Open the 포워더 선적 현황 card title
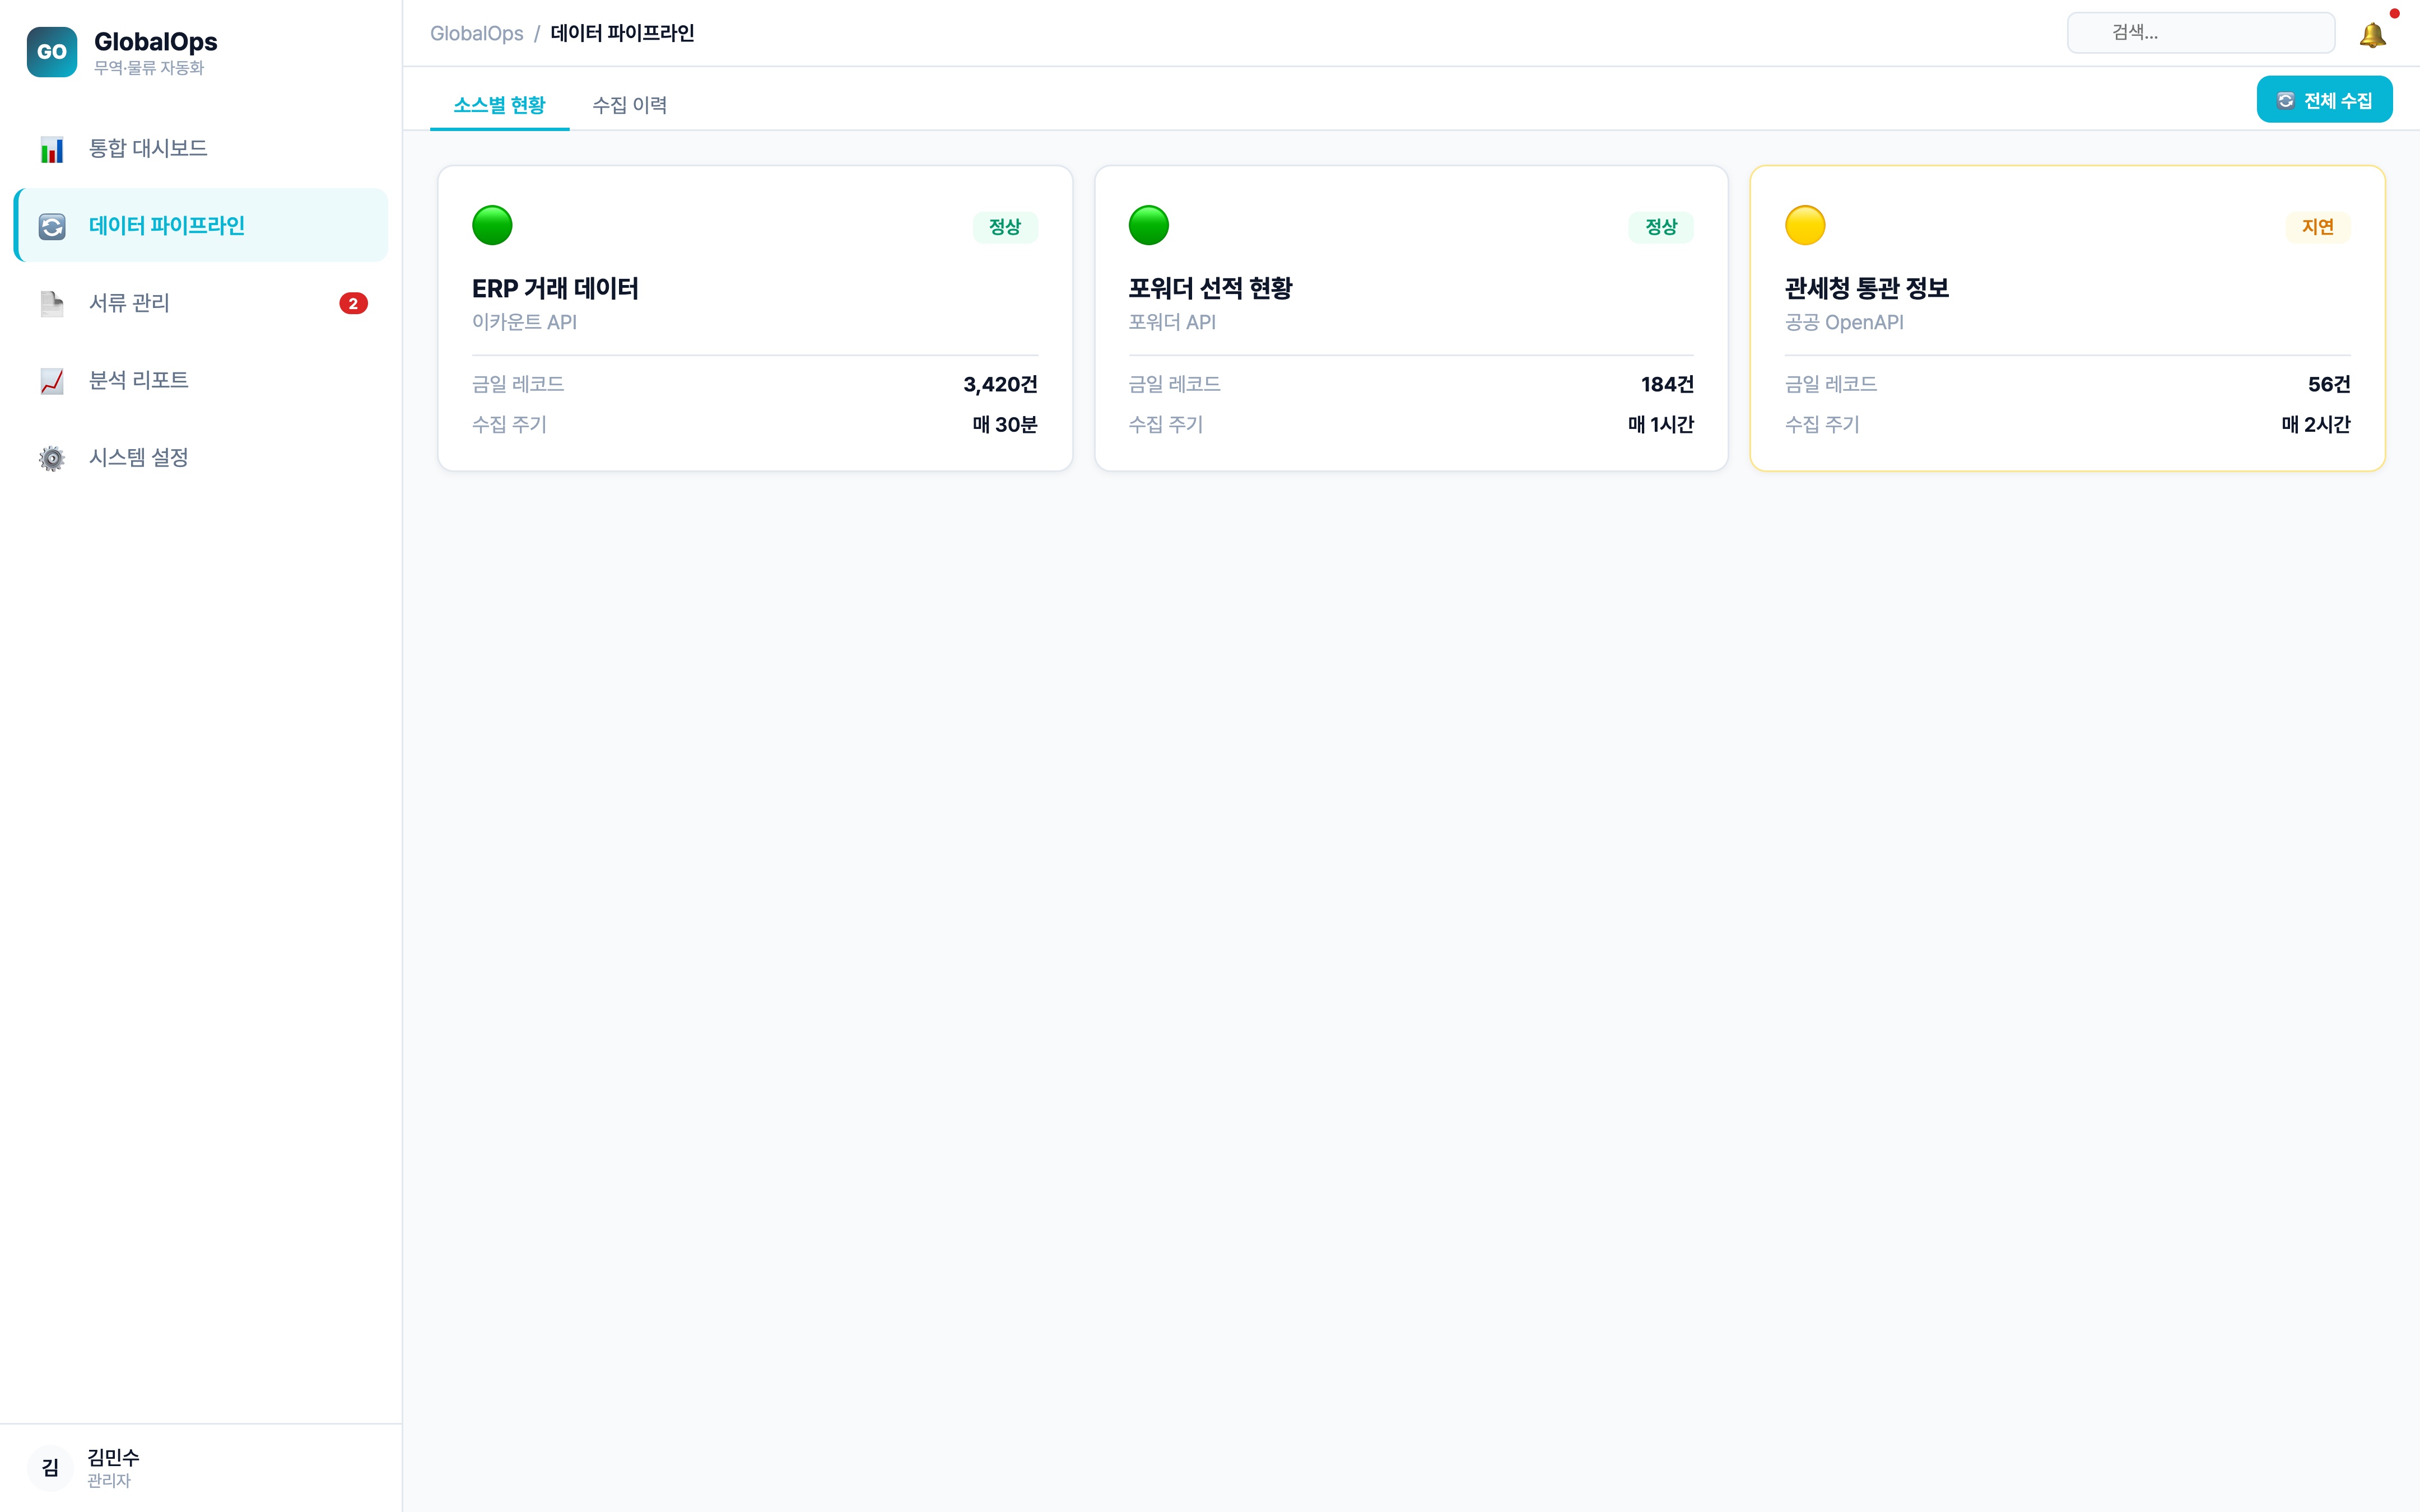 pos(1210,288)
